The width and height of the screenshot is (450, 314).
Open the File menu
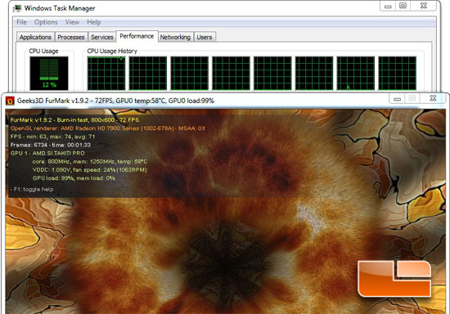pos(21,22)
